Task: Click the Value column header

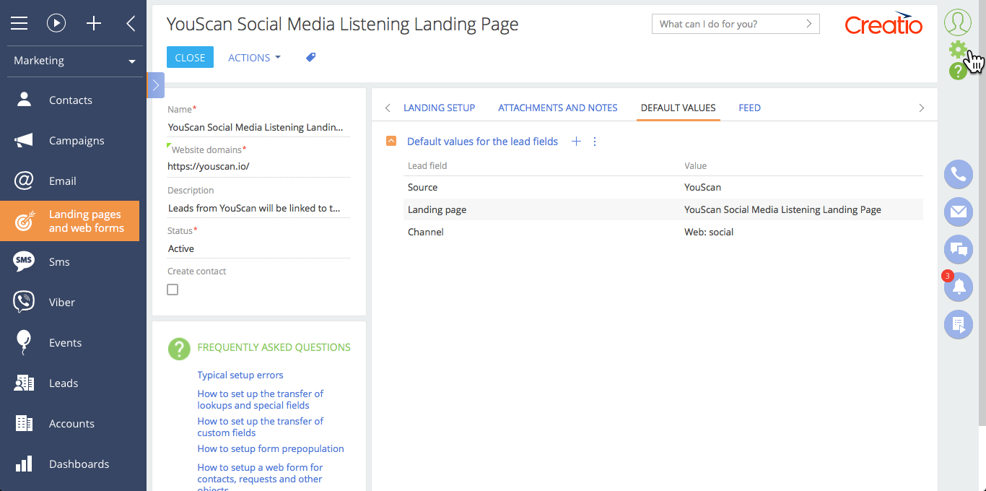Action: click(696, 165)
